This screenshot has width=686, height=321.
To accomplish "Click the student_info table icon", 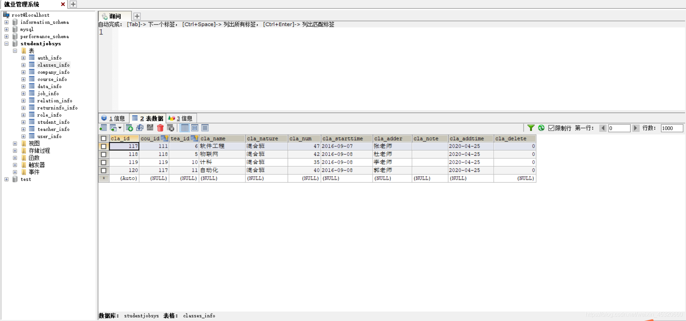I will pos(32,122).
